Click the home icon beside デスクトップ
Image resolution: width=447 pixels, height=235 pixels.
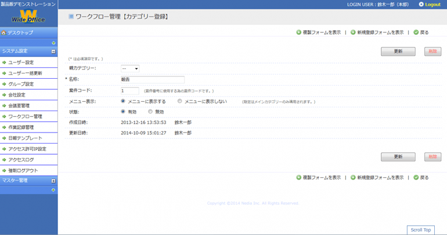[x=3, y=32]
